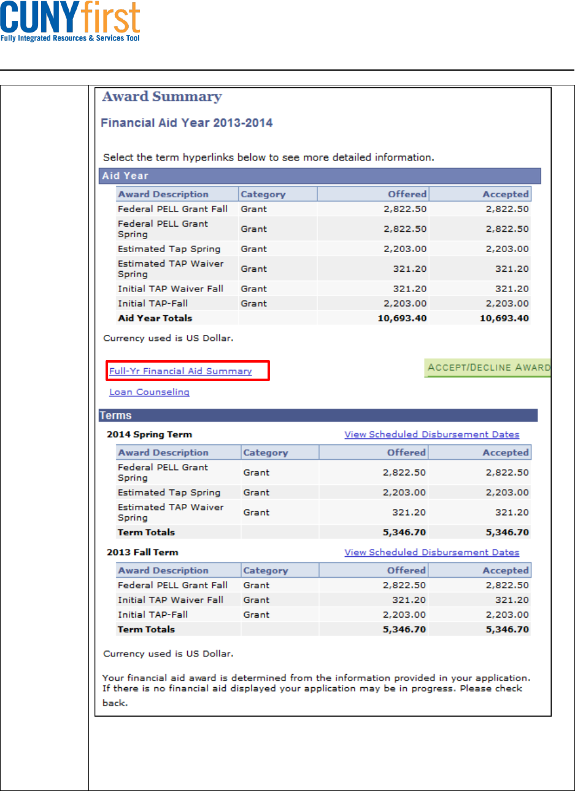The width and height of the screenshot is (575, 791).
Task: Click Term Totals label in 2013 Fall Term
Action: [x=147, y=629]
